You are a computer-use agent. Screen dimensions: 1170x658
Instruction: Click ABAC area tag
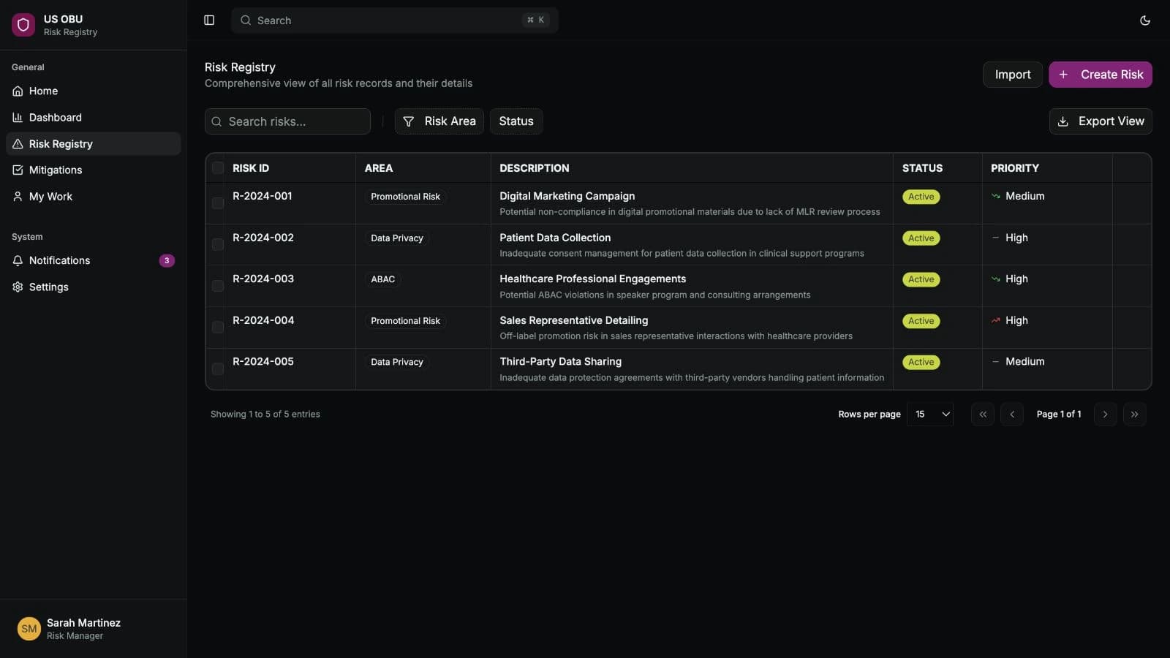382,279
